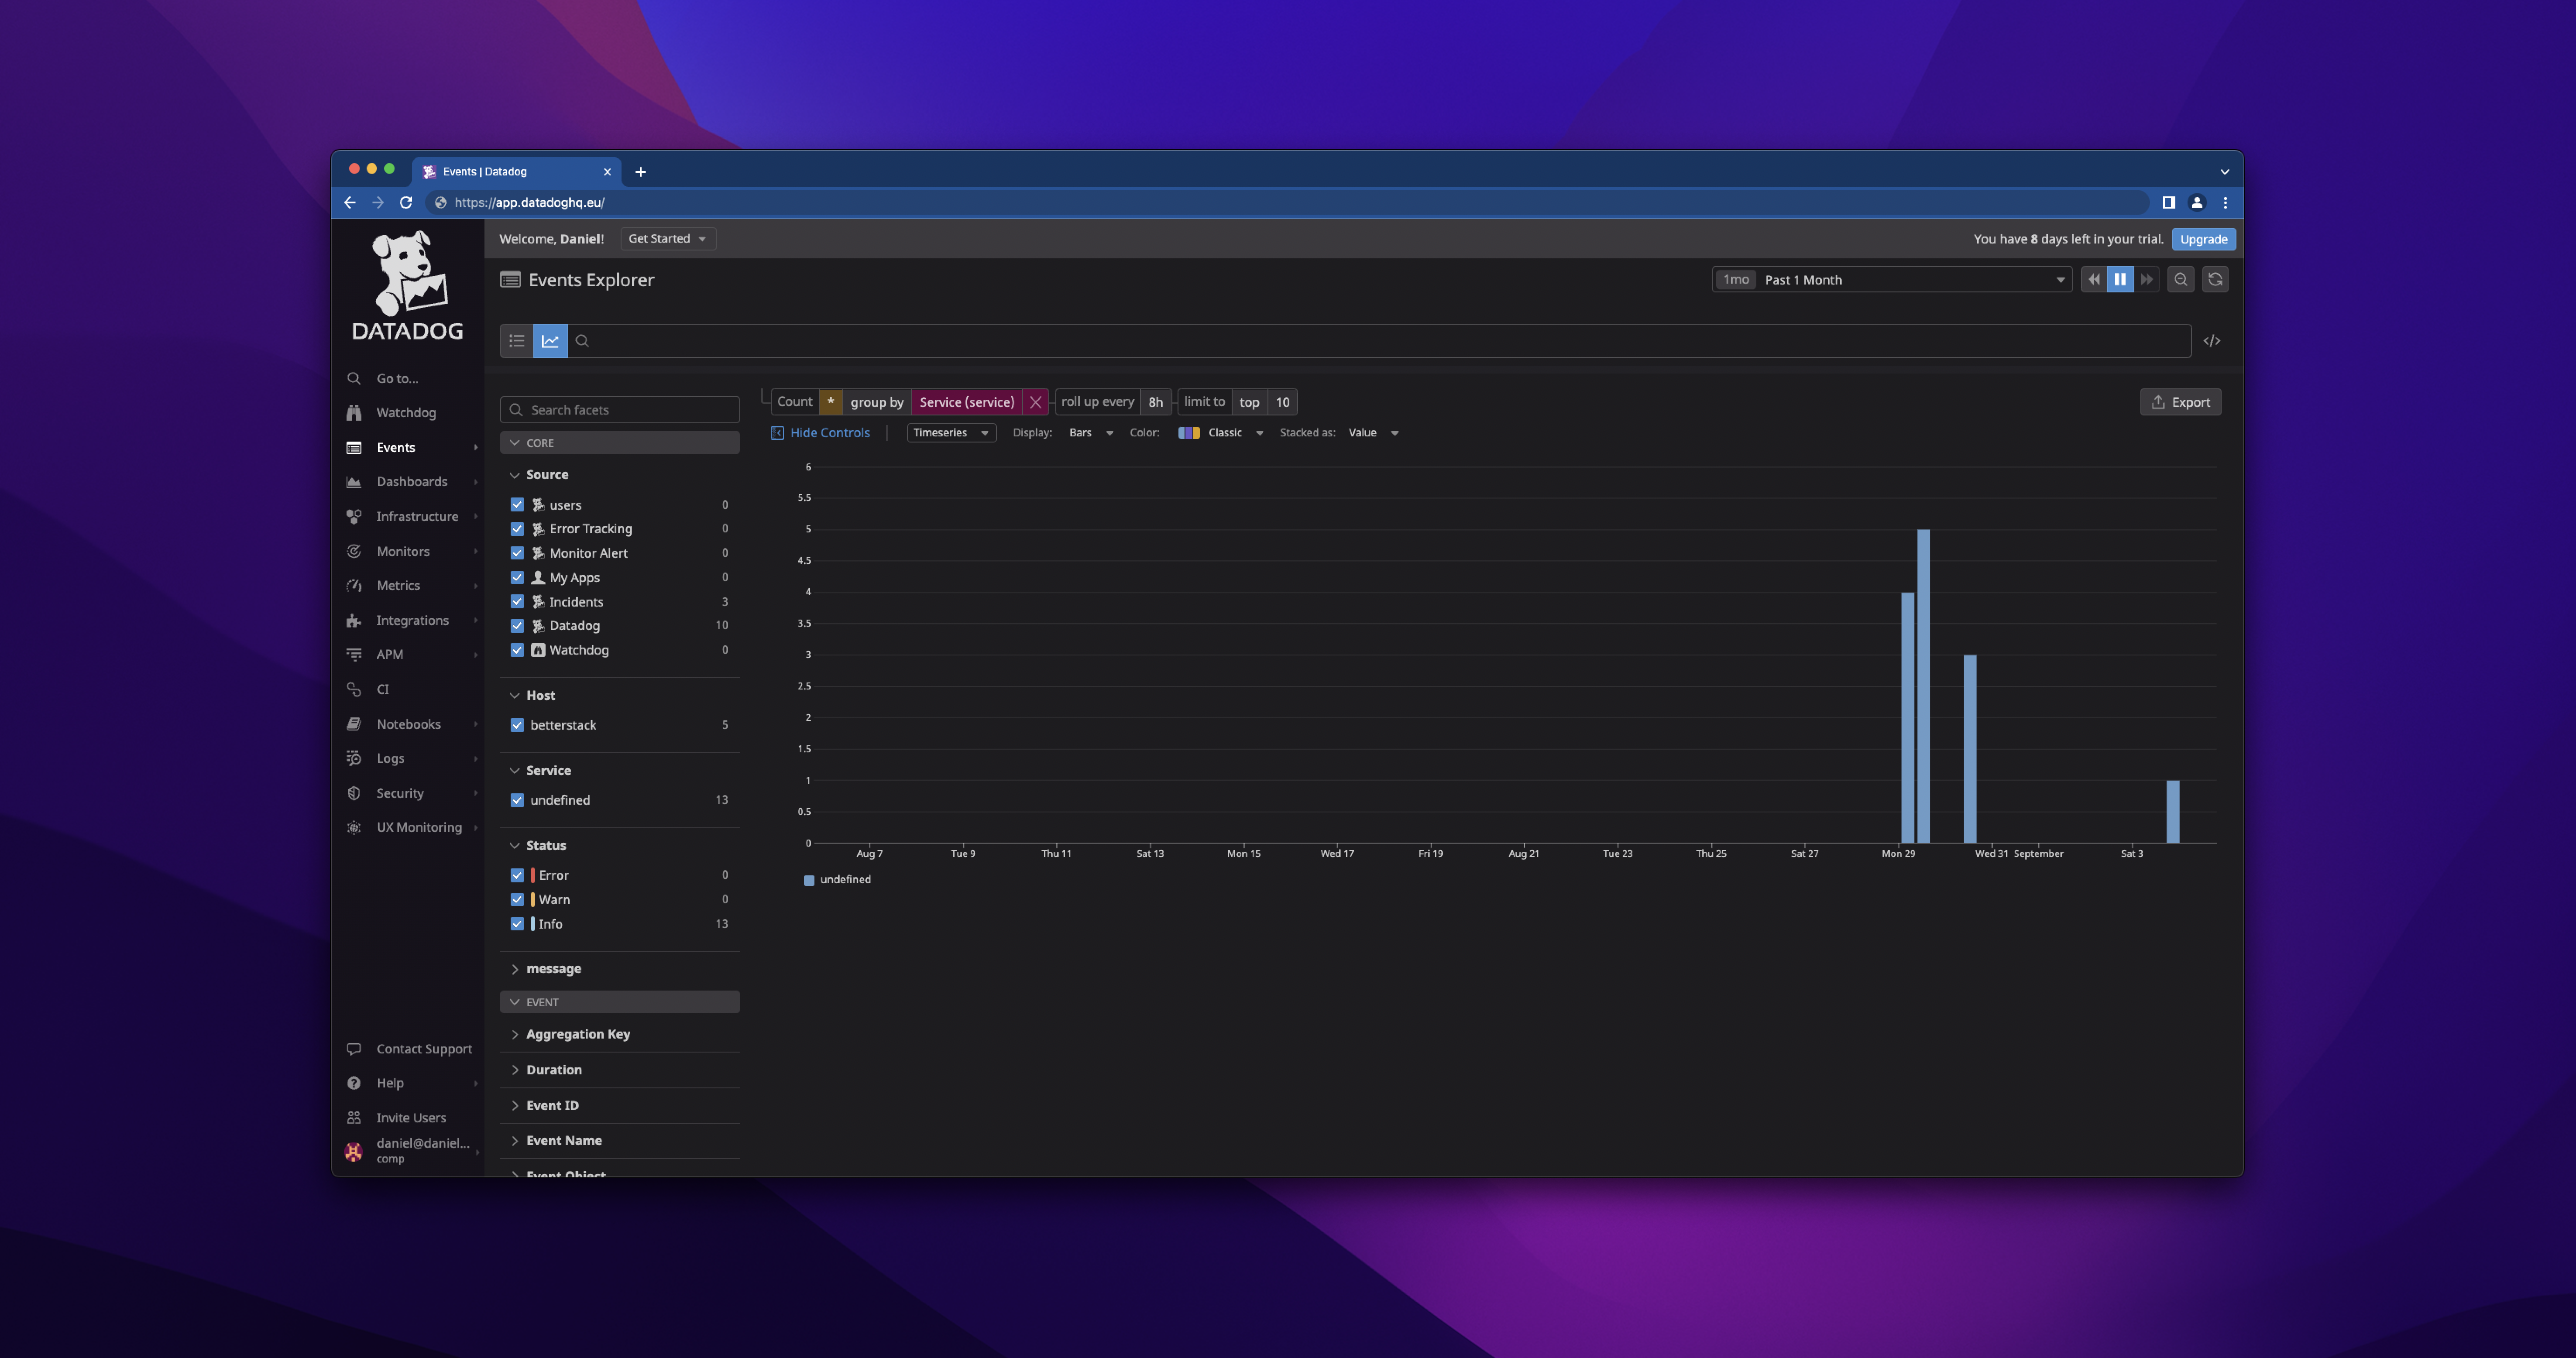Open the Dashboards menu in the sidebar
The height and width of the screenshot is (1358, 2576).
411,482
